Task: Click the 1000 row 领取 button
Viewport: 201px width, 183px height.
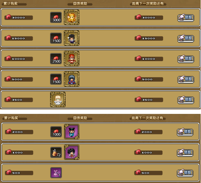Action: [185, 152]
